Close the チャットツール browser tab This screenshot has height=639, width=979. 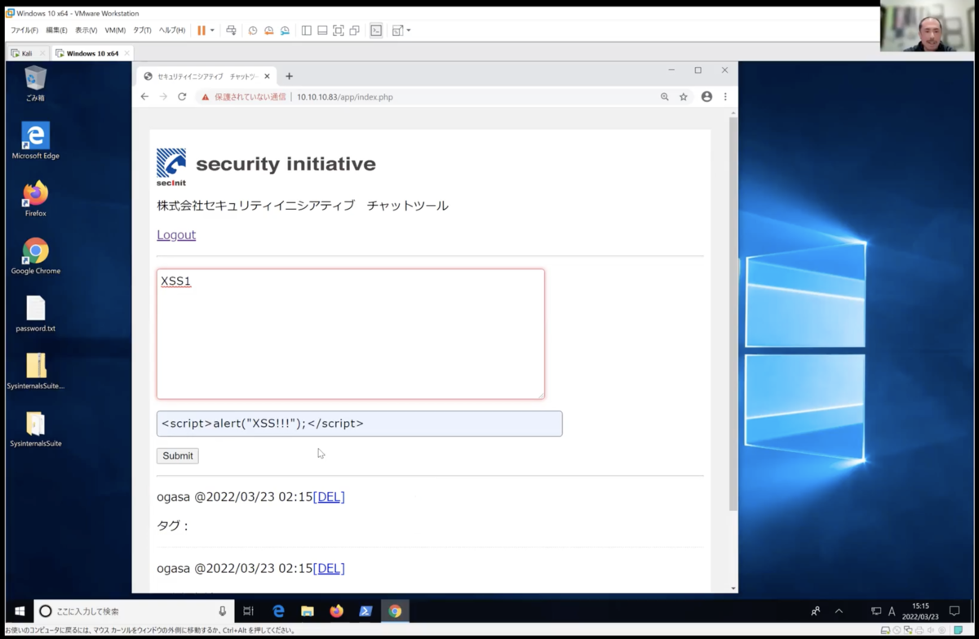pyautogui.click(x=267, y=76)
